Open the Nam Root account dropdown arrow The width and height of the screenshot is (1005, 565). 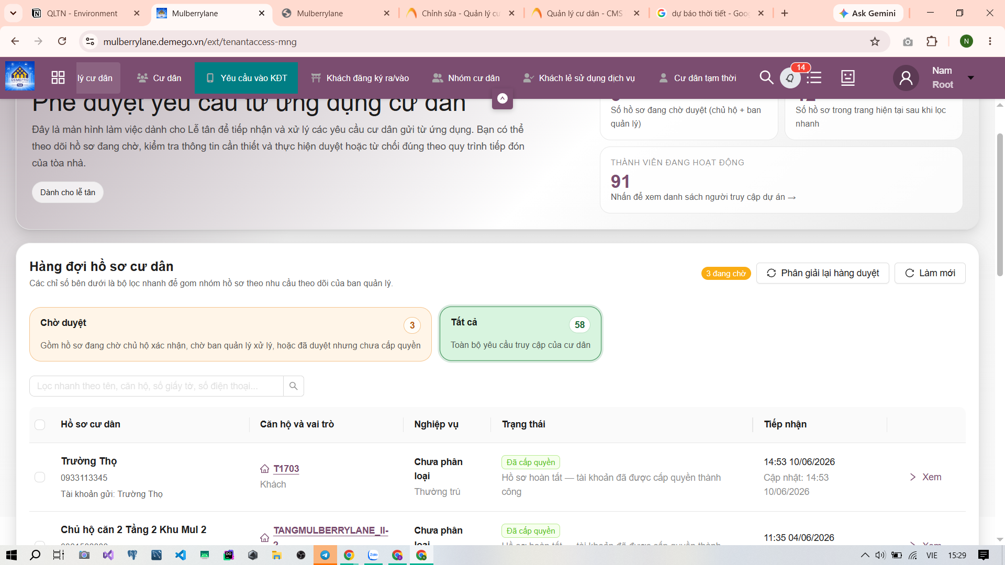pos(971,78)
